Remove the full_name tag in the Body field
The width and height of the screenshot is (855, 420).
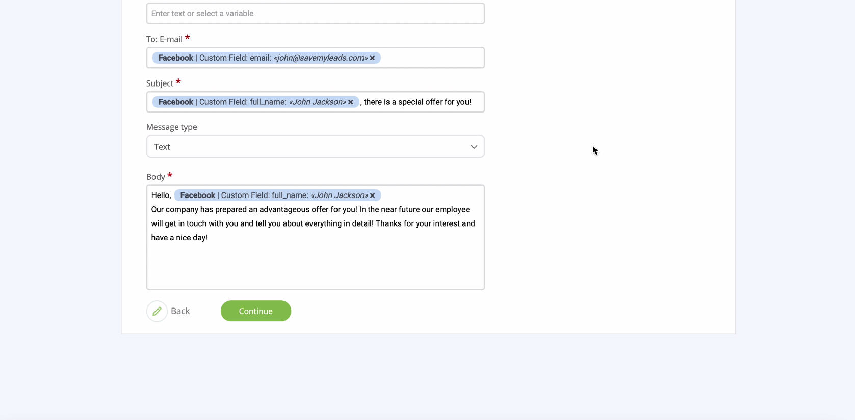(x=373, y=195)
